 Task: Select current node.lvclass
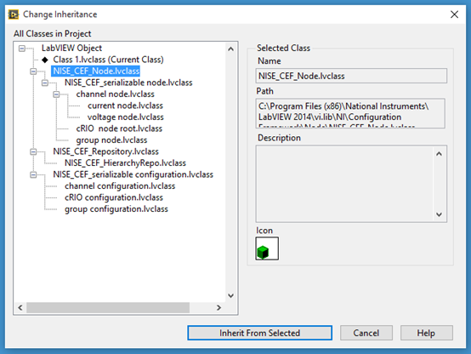tap(125, 106)
